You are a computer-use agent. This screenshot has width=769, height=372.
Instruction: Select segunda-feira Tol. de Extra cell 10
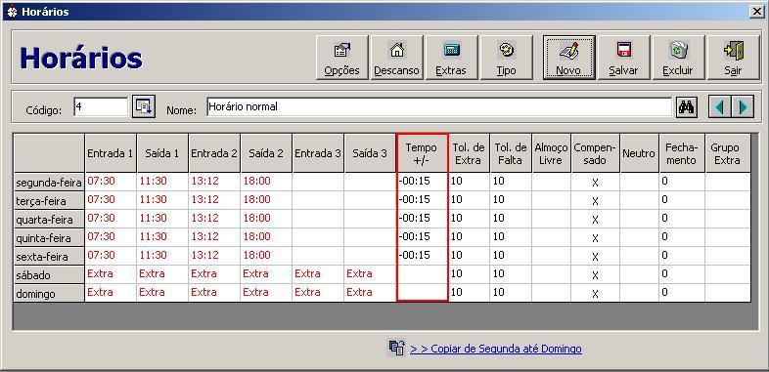(x=469, y=182)
